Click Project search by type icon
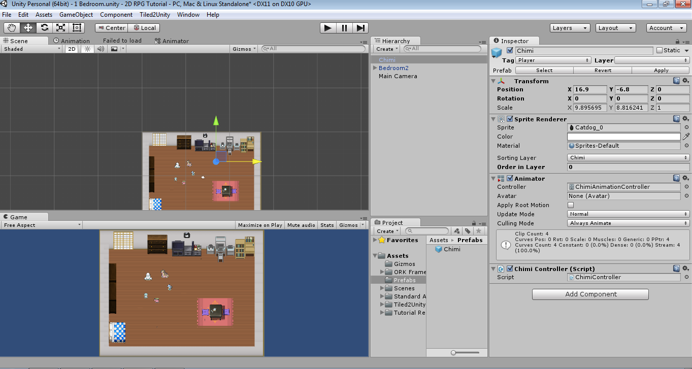Image resolution: width=692 pixels, height=369 pixels. (456, 231)
